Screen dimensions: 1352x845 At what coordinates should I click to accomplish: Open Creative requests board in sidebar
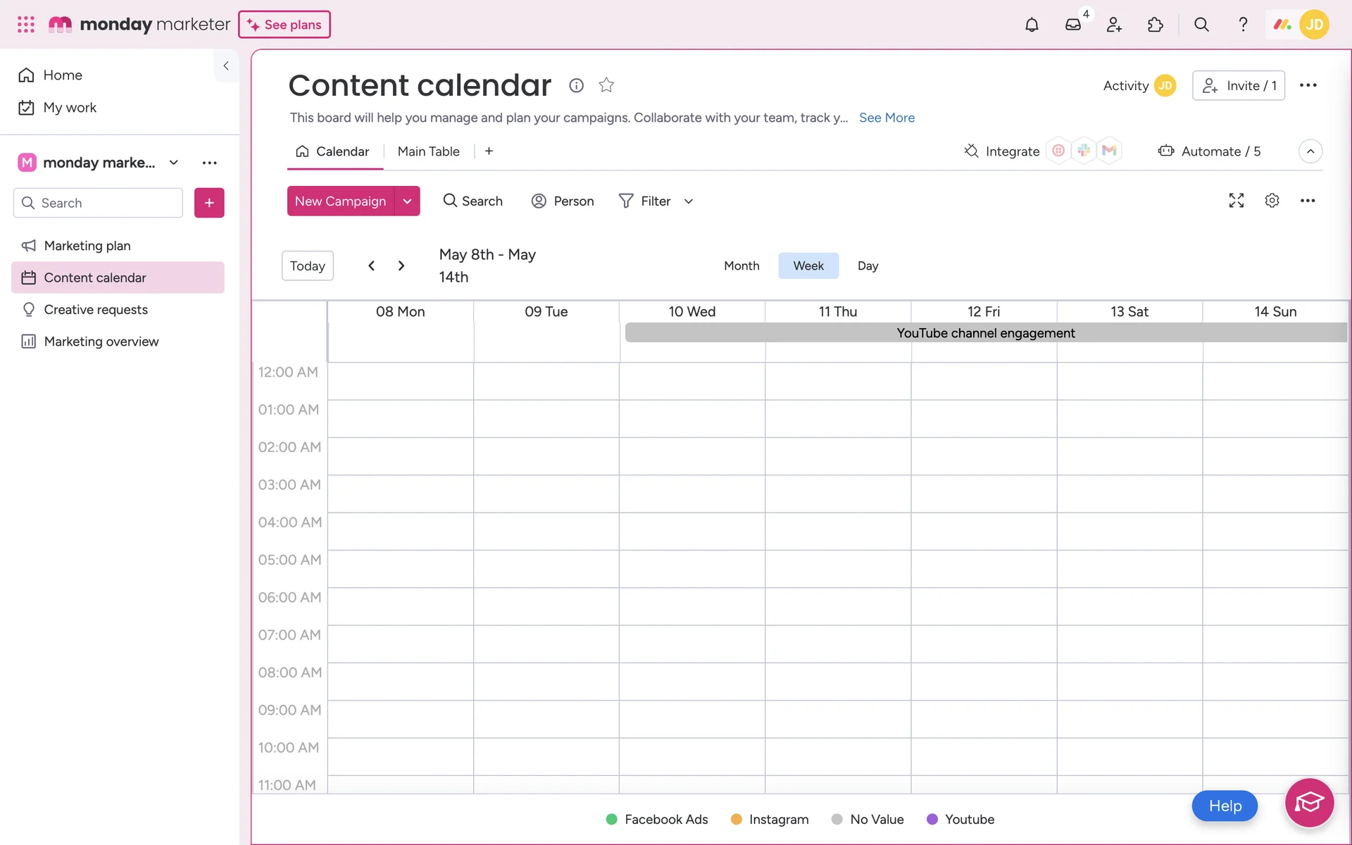(x=96, y=310)
